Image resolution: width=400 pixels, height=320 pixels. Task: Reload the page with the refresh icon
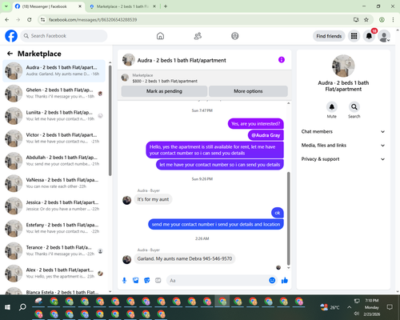coord(30,20)
